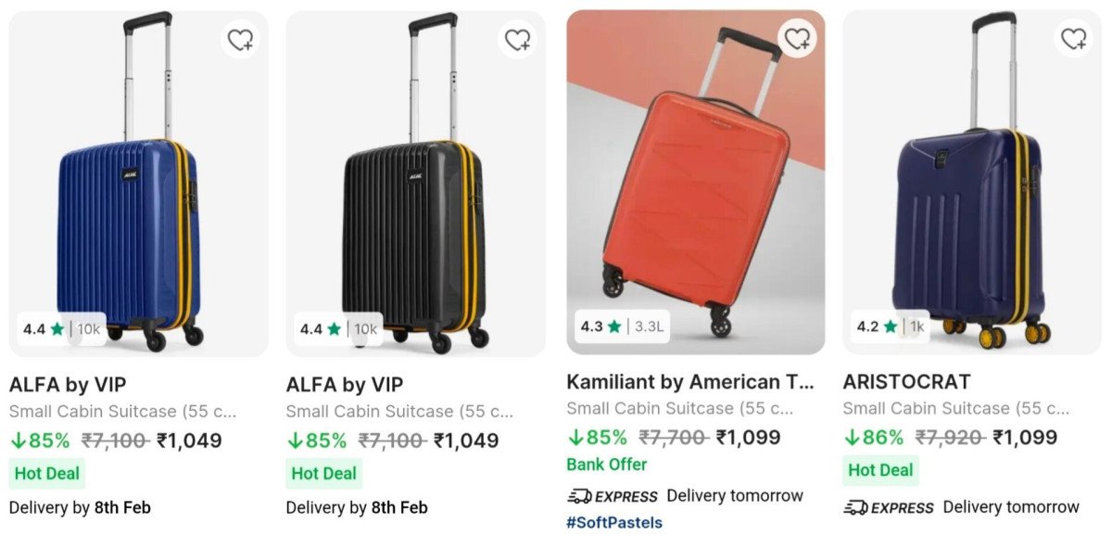
Task: Save the ARISTOCRAT suitcase to wishlist
Action: tap(1073, 39)
